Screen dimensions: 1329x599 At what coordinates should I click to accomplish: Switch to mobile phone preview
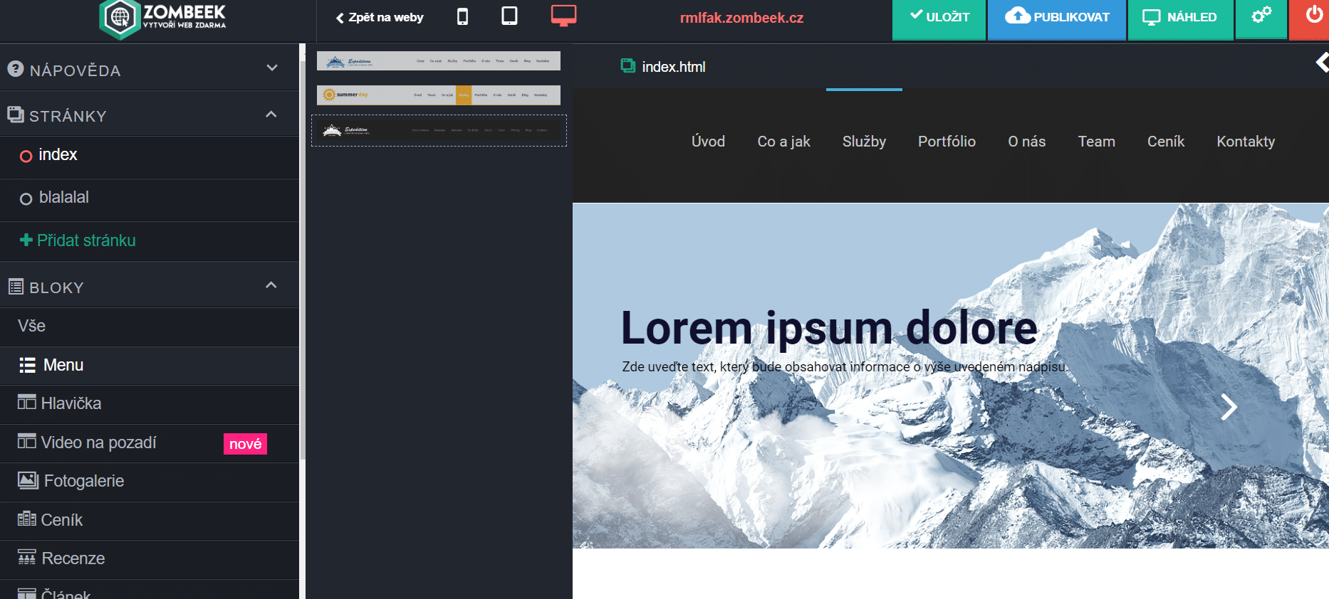(462, 16)
